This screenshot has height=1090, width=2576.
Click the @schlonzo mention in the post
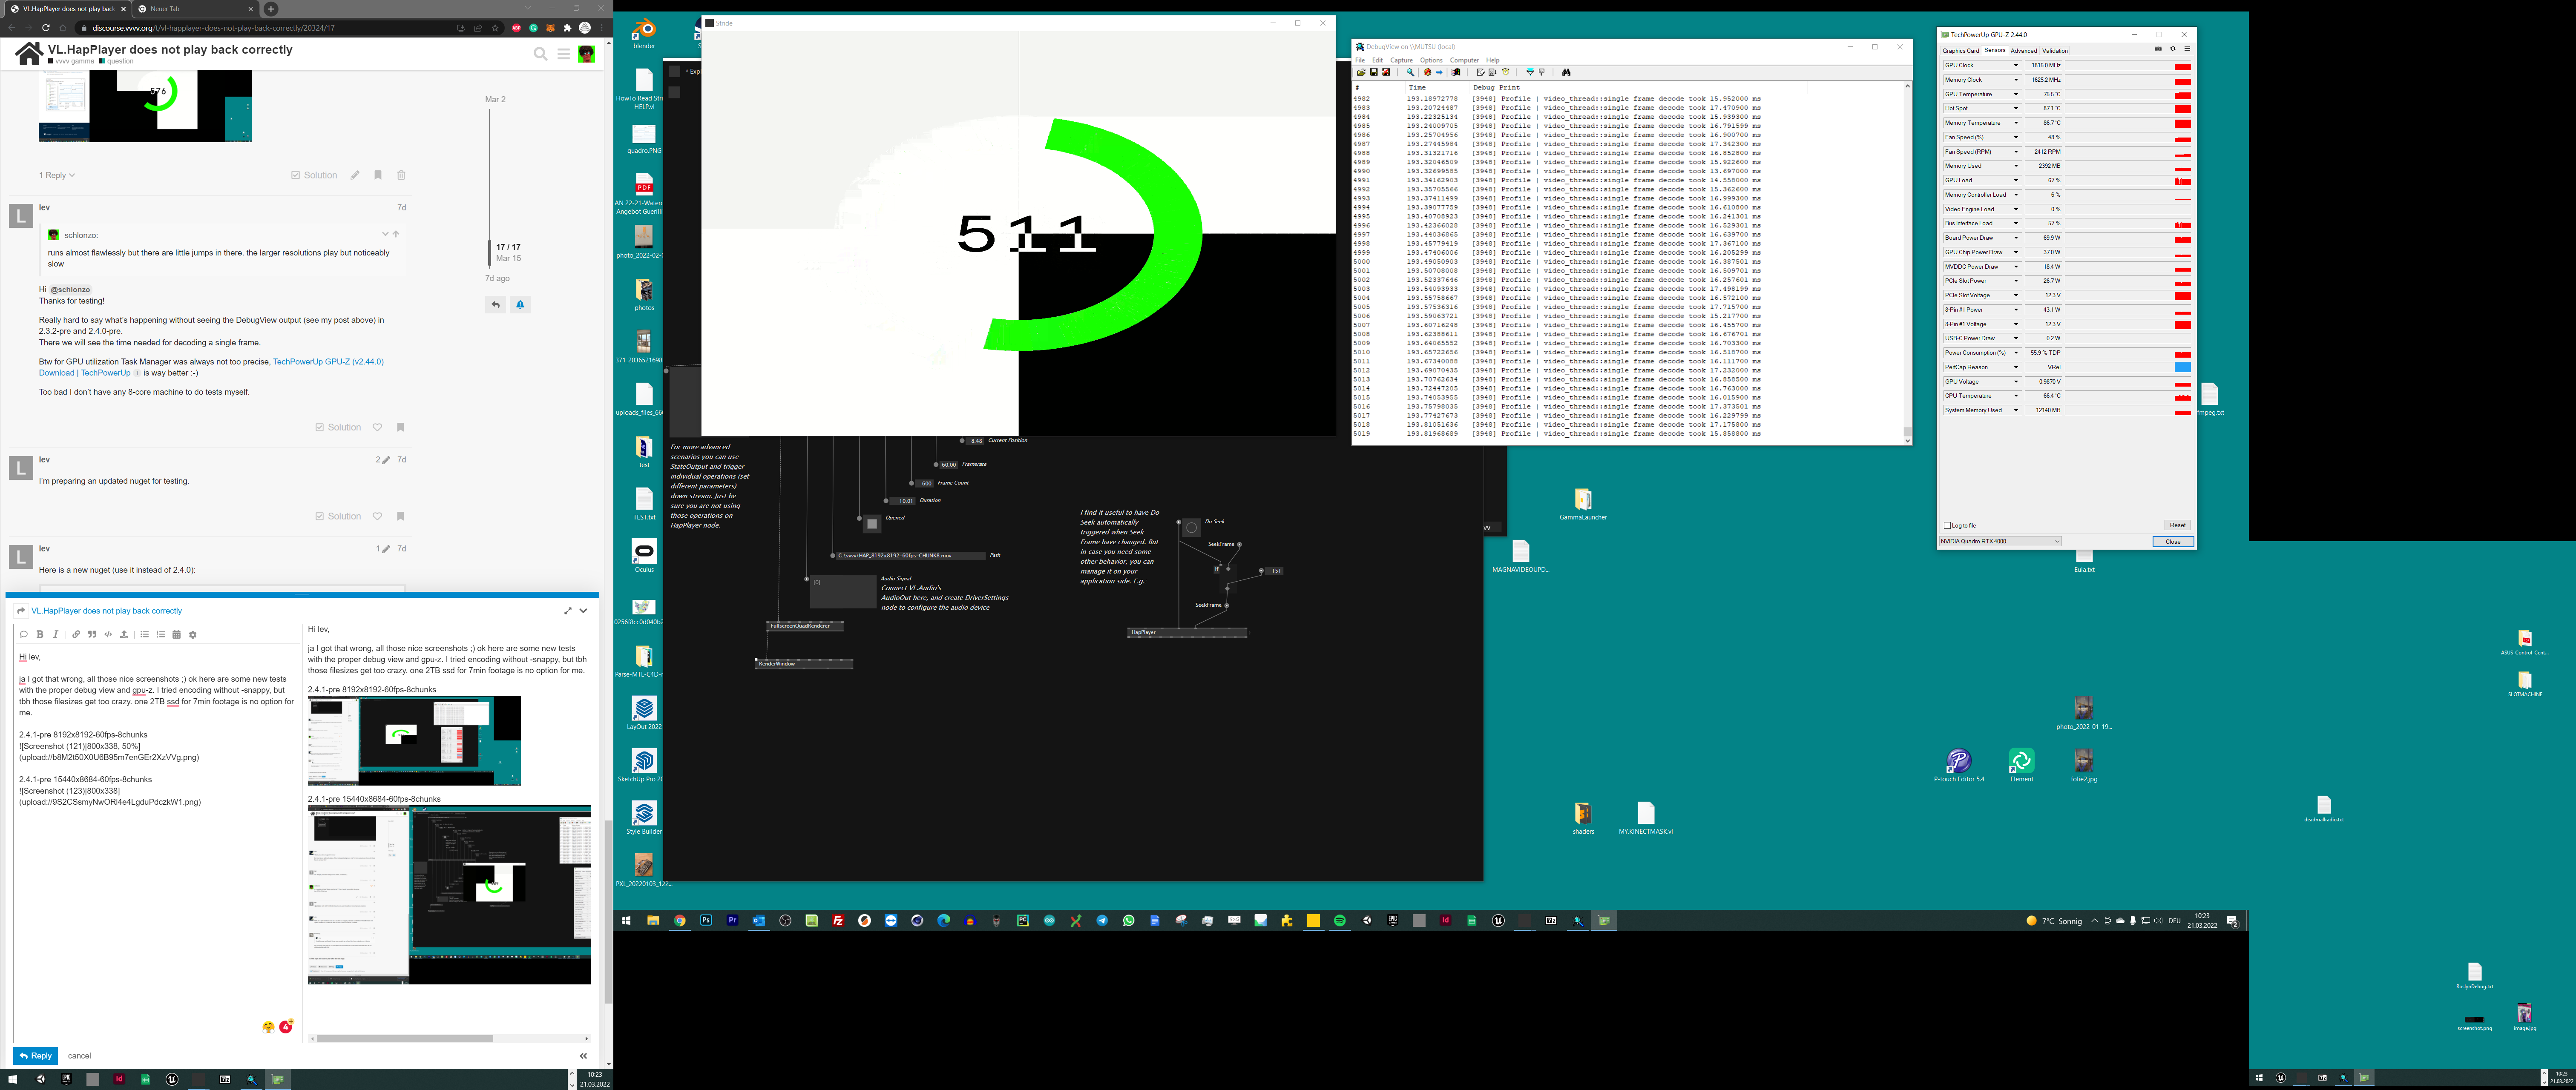click(71, 290)
